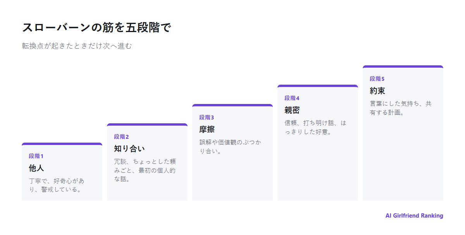465x235 pixels.
Task: Click the 他人 card title
Action: click(36, 168)
